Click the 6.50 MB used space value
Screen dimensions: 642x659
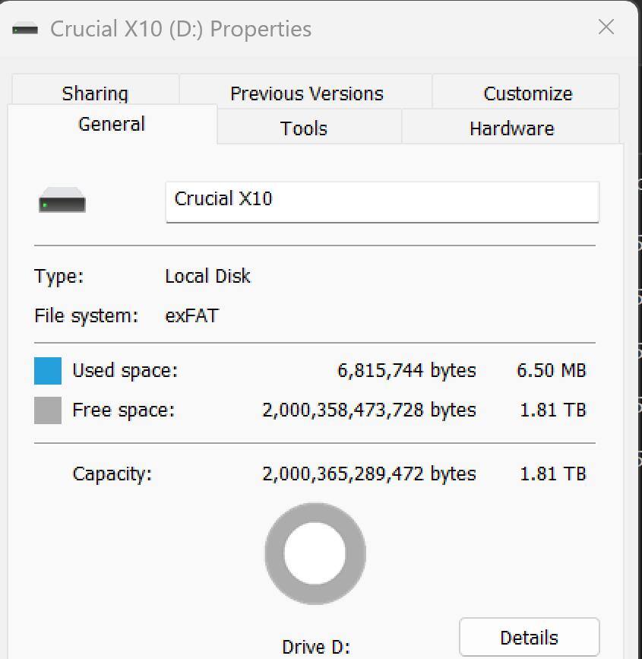(551, 370)
